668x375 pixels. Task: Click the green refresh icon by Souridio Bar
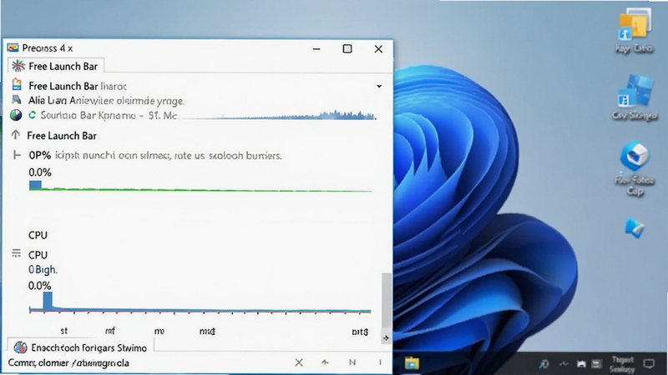pyautogui.click(x=32, y=115)
